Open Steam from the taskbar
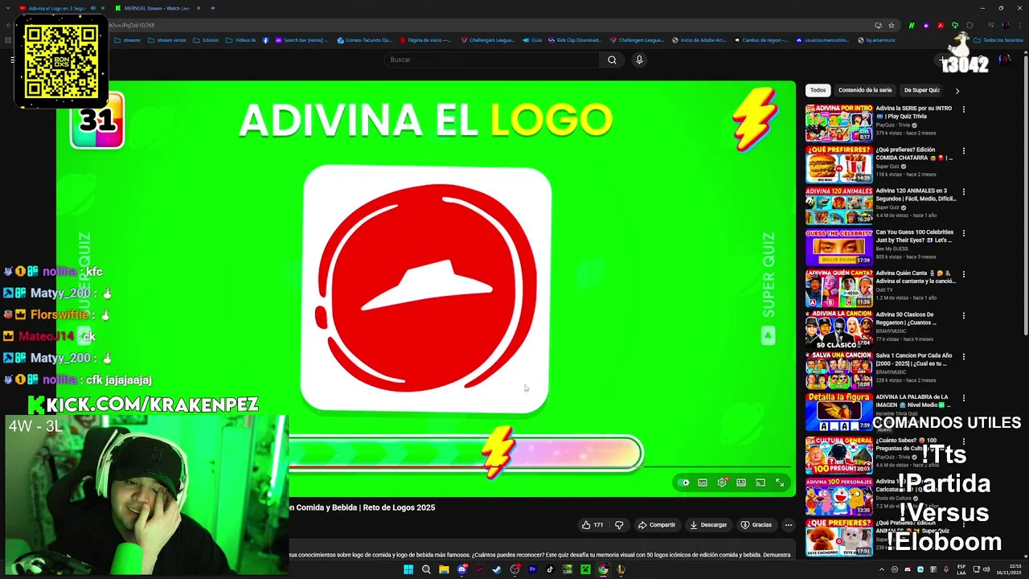 [x=497, y=569]
